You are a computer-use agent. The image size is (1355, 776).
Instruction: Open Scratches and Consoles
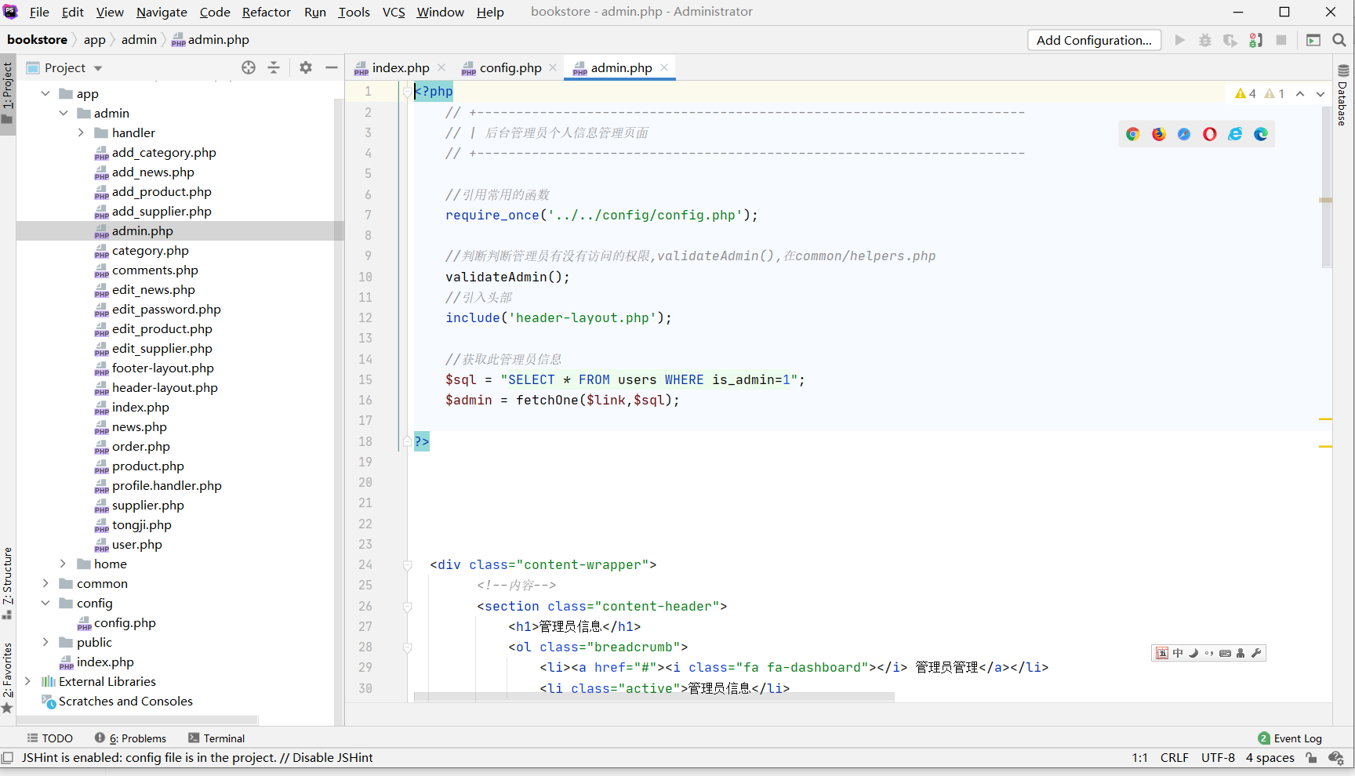pyautogui.click(x=125, y=701)
